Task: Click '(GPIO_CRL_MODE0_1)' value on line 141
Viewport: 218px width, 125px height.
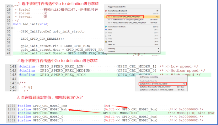Action: click(x=136, y=67)
